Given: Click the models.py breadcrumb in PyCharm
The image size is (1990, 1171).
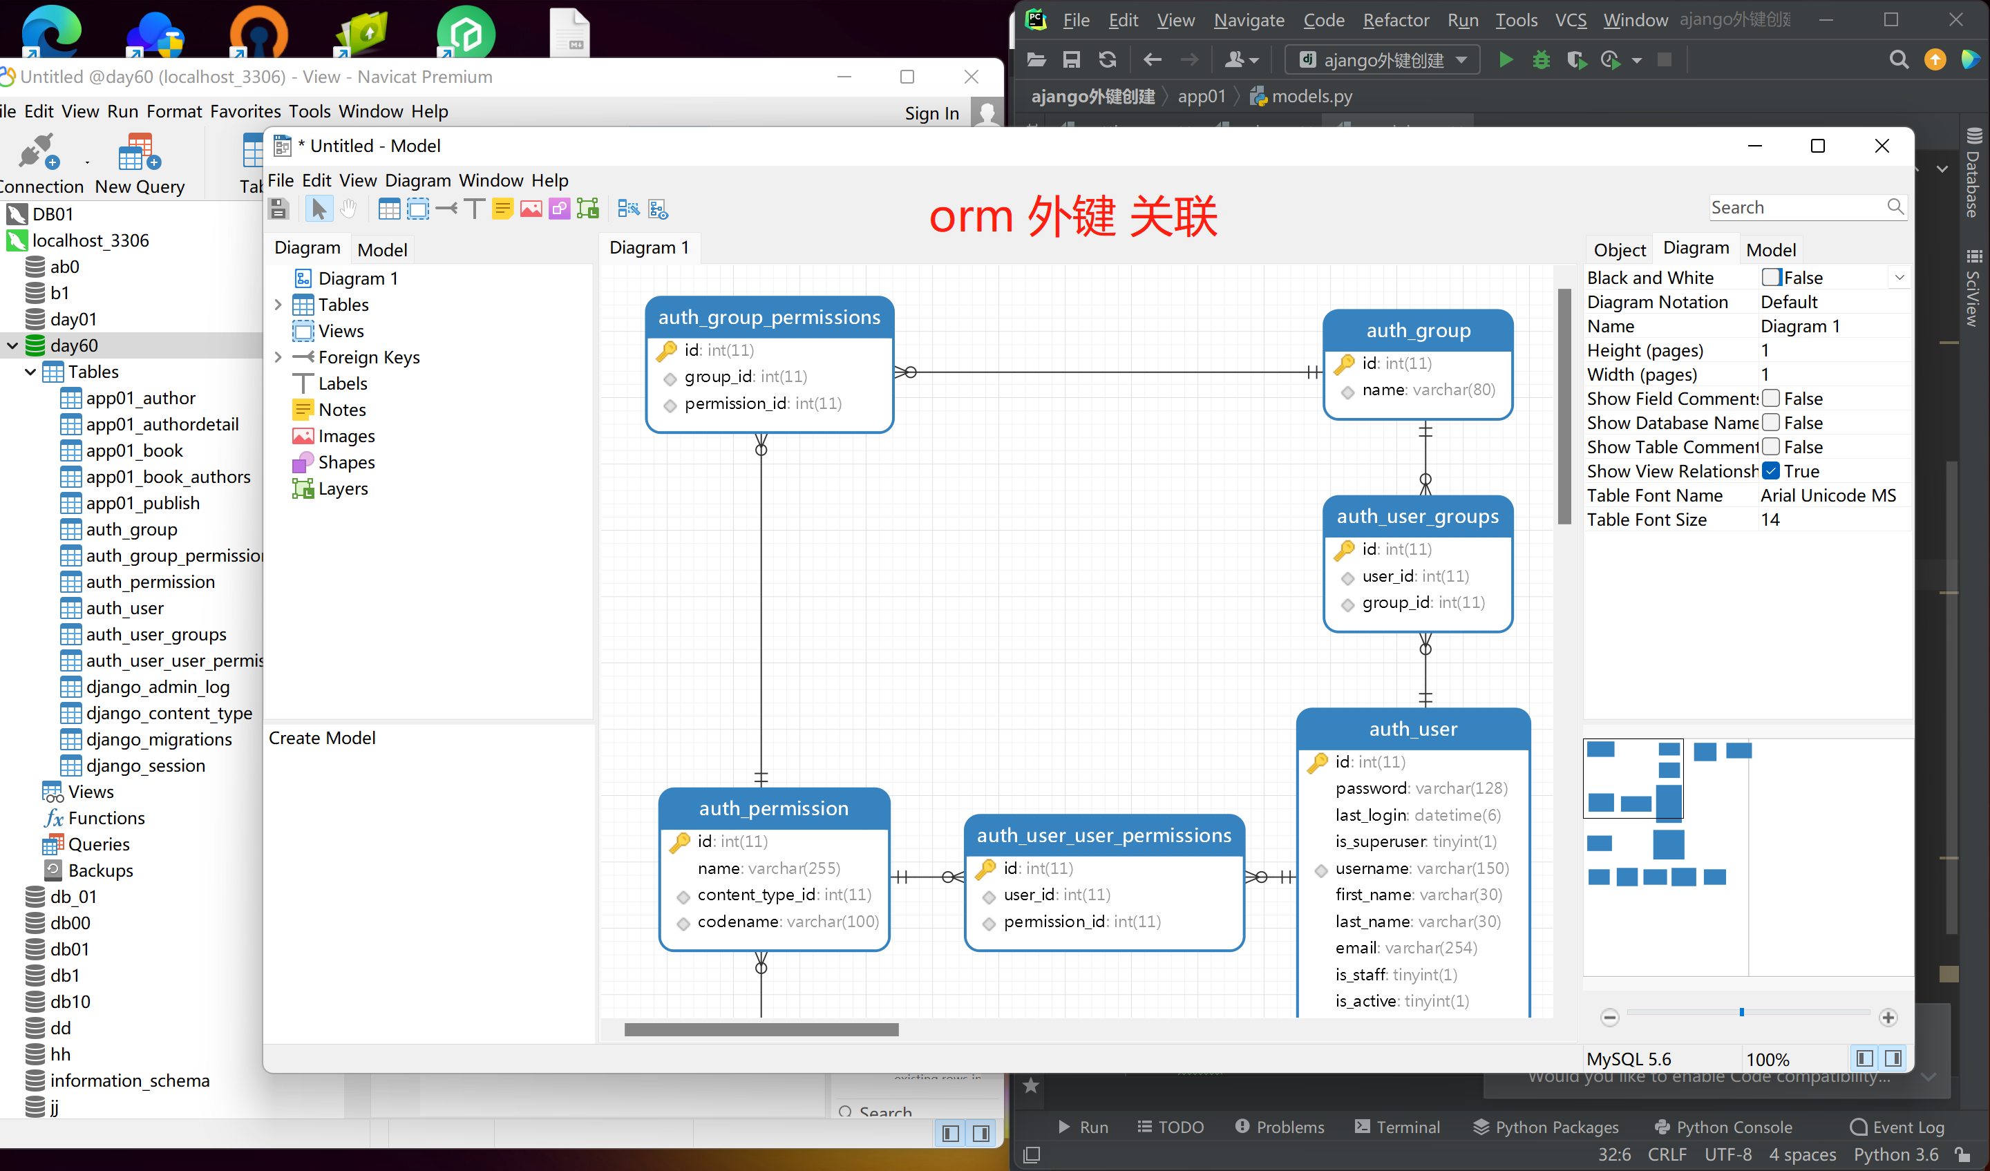Looking at the screenshot, I should coord(1300,96).
